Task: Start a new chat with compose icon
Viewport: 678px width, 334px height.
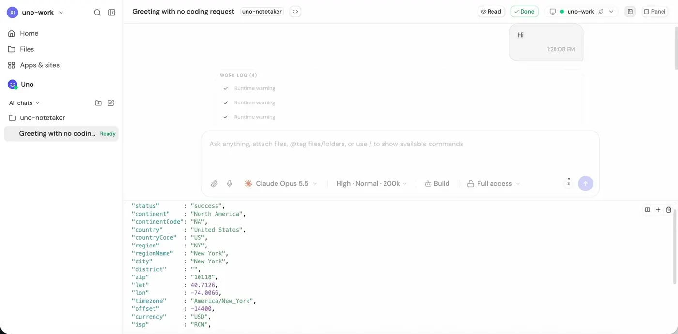Action: pyautogui.click(x=111, y=103)
